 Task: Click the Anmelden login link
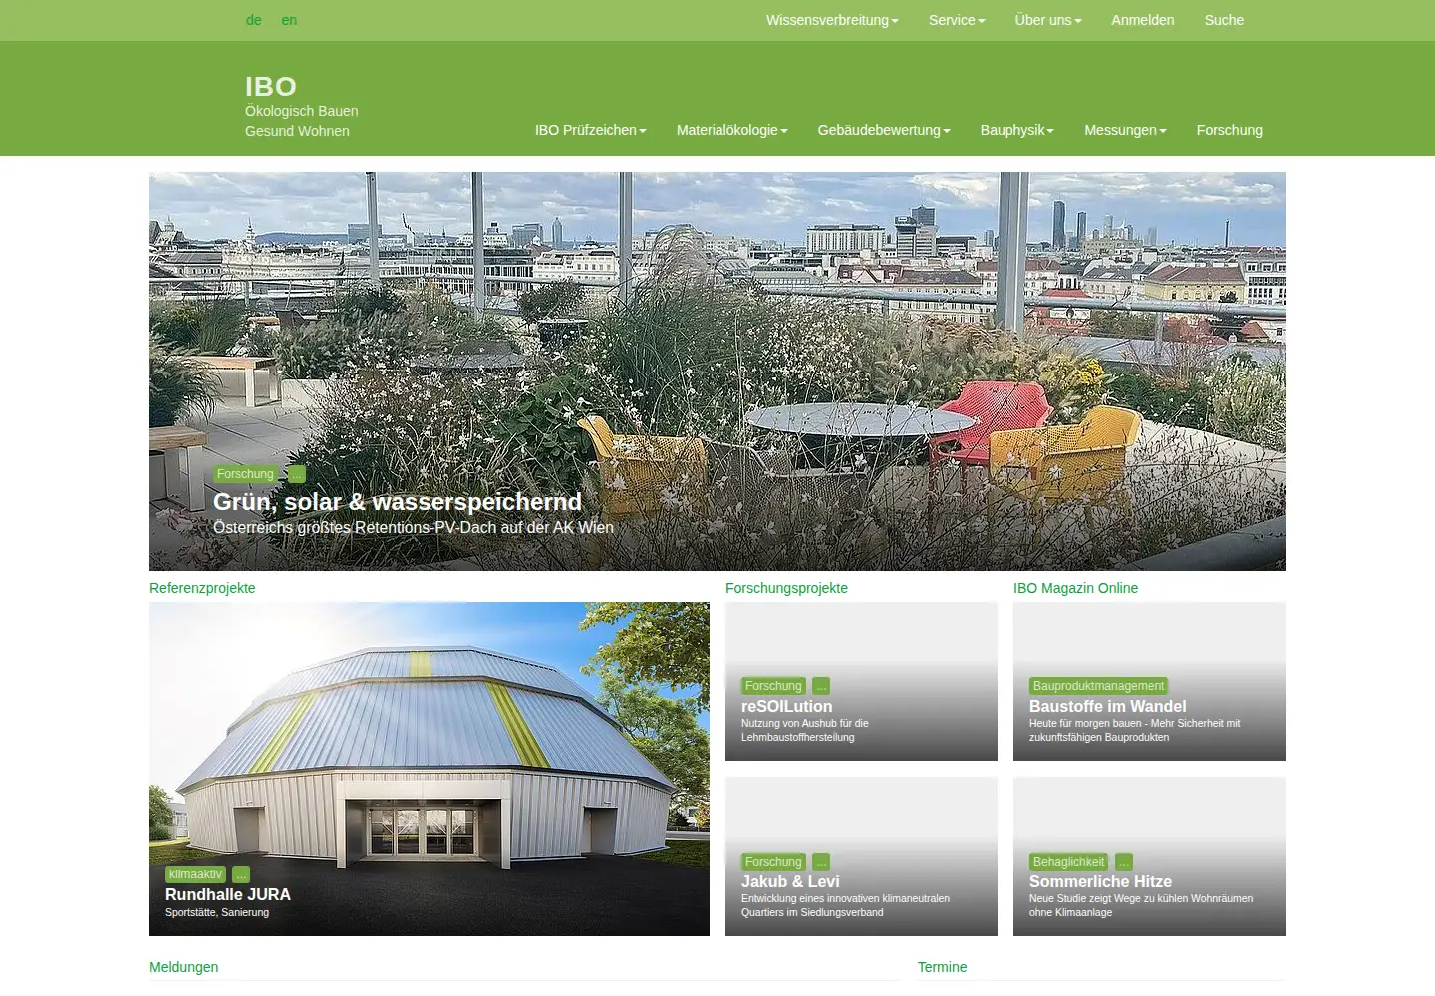tap(1143, 20)
